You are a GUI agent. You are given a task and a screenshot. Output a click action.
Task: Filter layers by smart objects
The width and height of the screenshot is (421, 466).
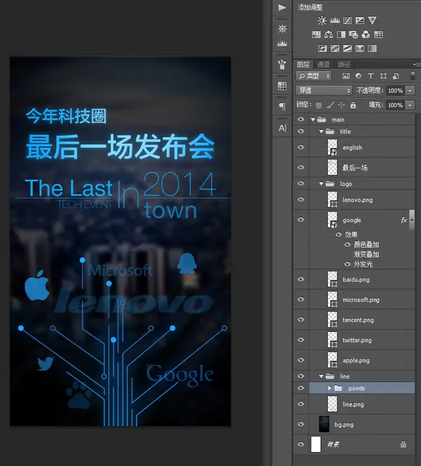[x=396, y=76]
